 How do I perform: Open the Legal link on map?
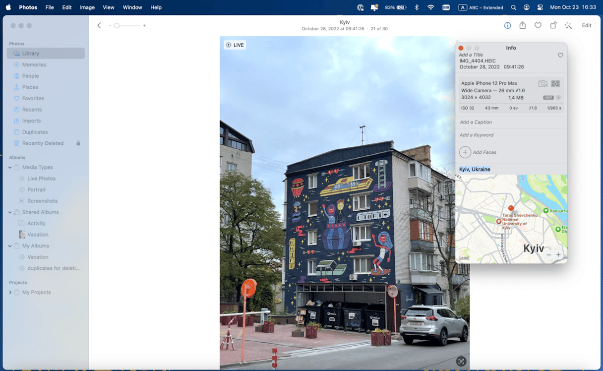(464, 257)
